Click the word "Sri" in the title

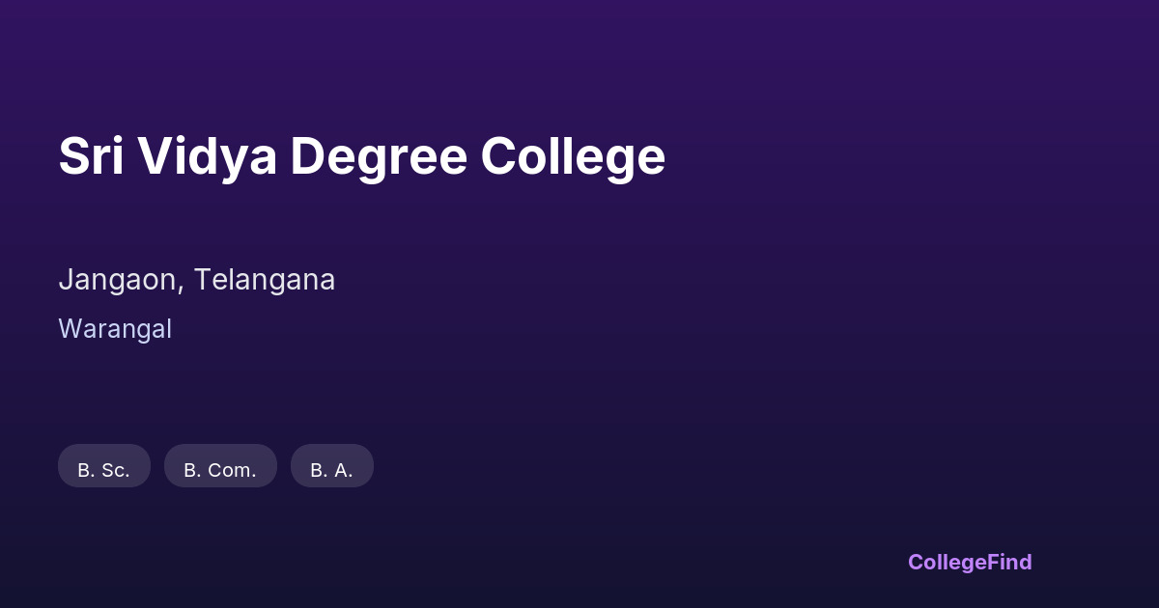click(91, 156)
